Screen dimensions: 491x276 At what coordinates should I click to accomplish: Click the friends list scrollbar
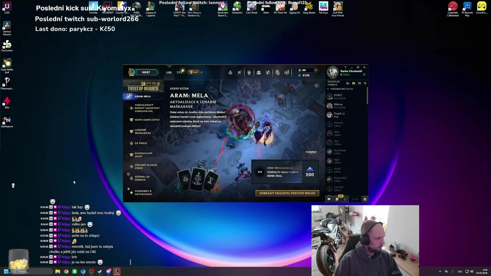point(367,96)
